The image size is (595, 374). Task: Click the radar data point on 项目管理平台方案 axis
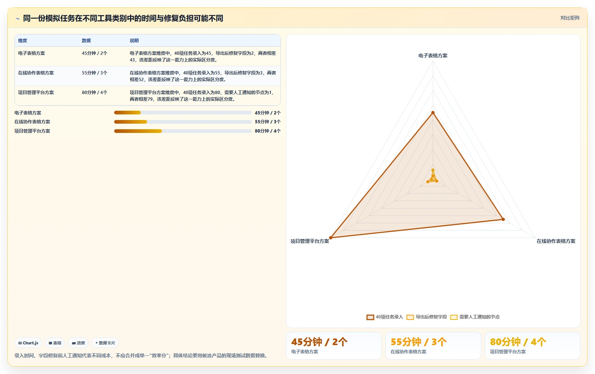click(x=331, y=238)
